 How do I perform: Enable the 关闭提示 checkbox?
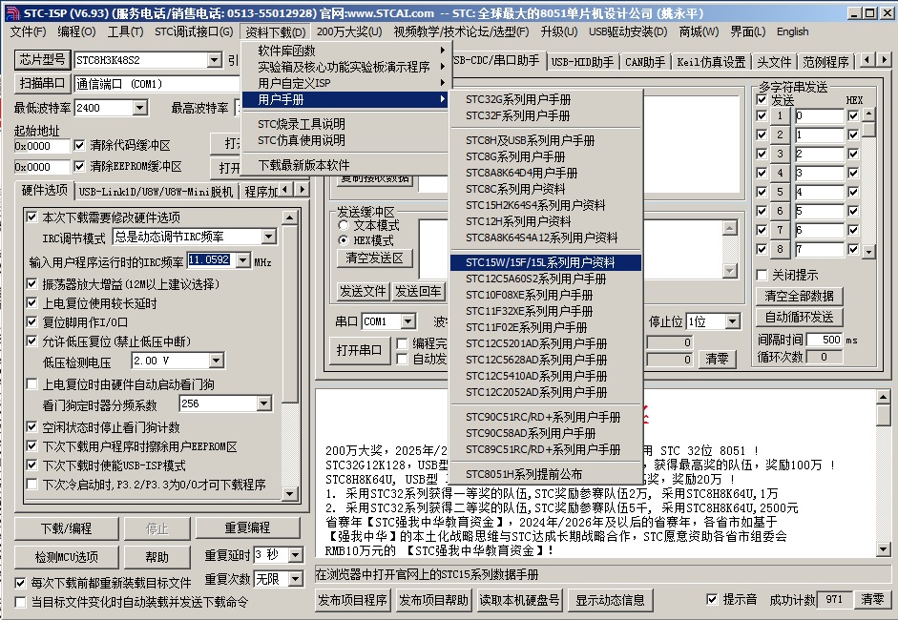point(762,275)
